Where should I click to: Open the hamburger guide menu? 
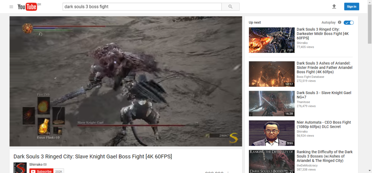[11, 7]
